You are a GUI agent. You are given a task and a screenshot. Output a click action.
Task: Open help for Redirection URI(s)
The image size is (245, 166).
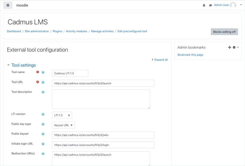pyautogui.click(x=43, y=154)
